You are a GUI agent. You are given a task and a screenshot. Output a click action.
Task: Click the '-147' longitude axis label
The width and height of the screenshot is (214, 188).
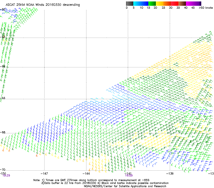click(44, 173)
